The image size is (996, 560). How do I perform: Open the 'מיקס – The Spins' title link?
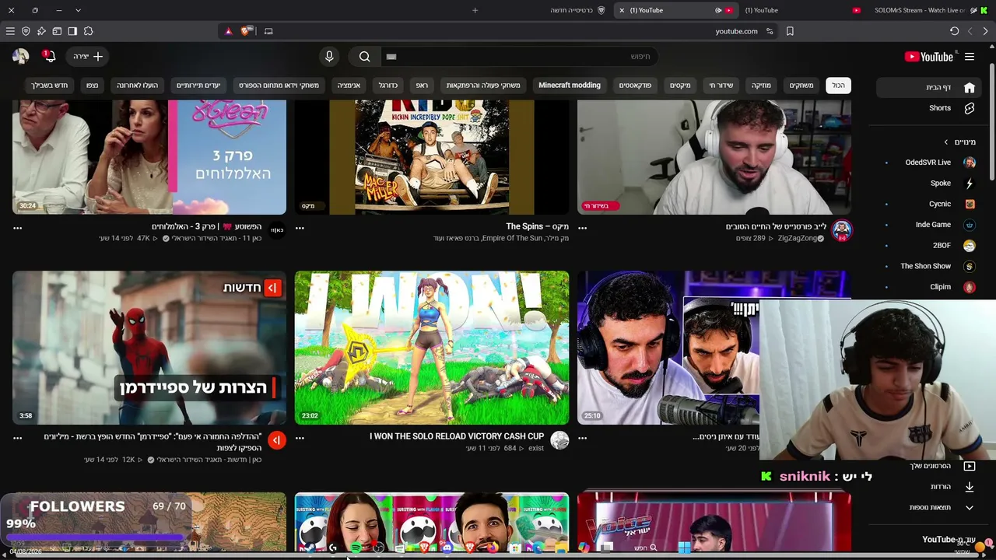pos(537,226)
